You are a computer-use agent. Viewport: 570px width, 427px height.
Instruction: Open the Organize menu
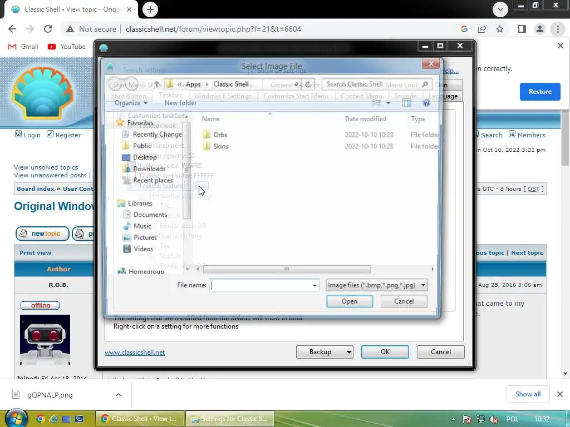tap(131, 103)
